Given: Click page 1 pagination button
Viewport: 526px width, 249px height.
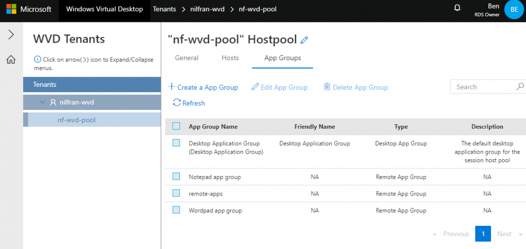Looking at the screenshot, I should pyautogui.click(x=483, y=234).
